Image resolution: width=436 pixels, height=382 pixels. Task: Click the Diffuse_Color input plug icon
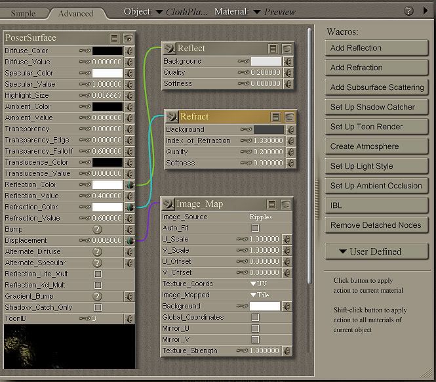point(129,51)
